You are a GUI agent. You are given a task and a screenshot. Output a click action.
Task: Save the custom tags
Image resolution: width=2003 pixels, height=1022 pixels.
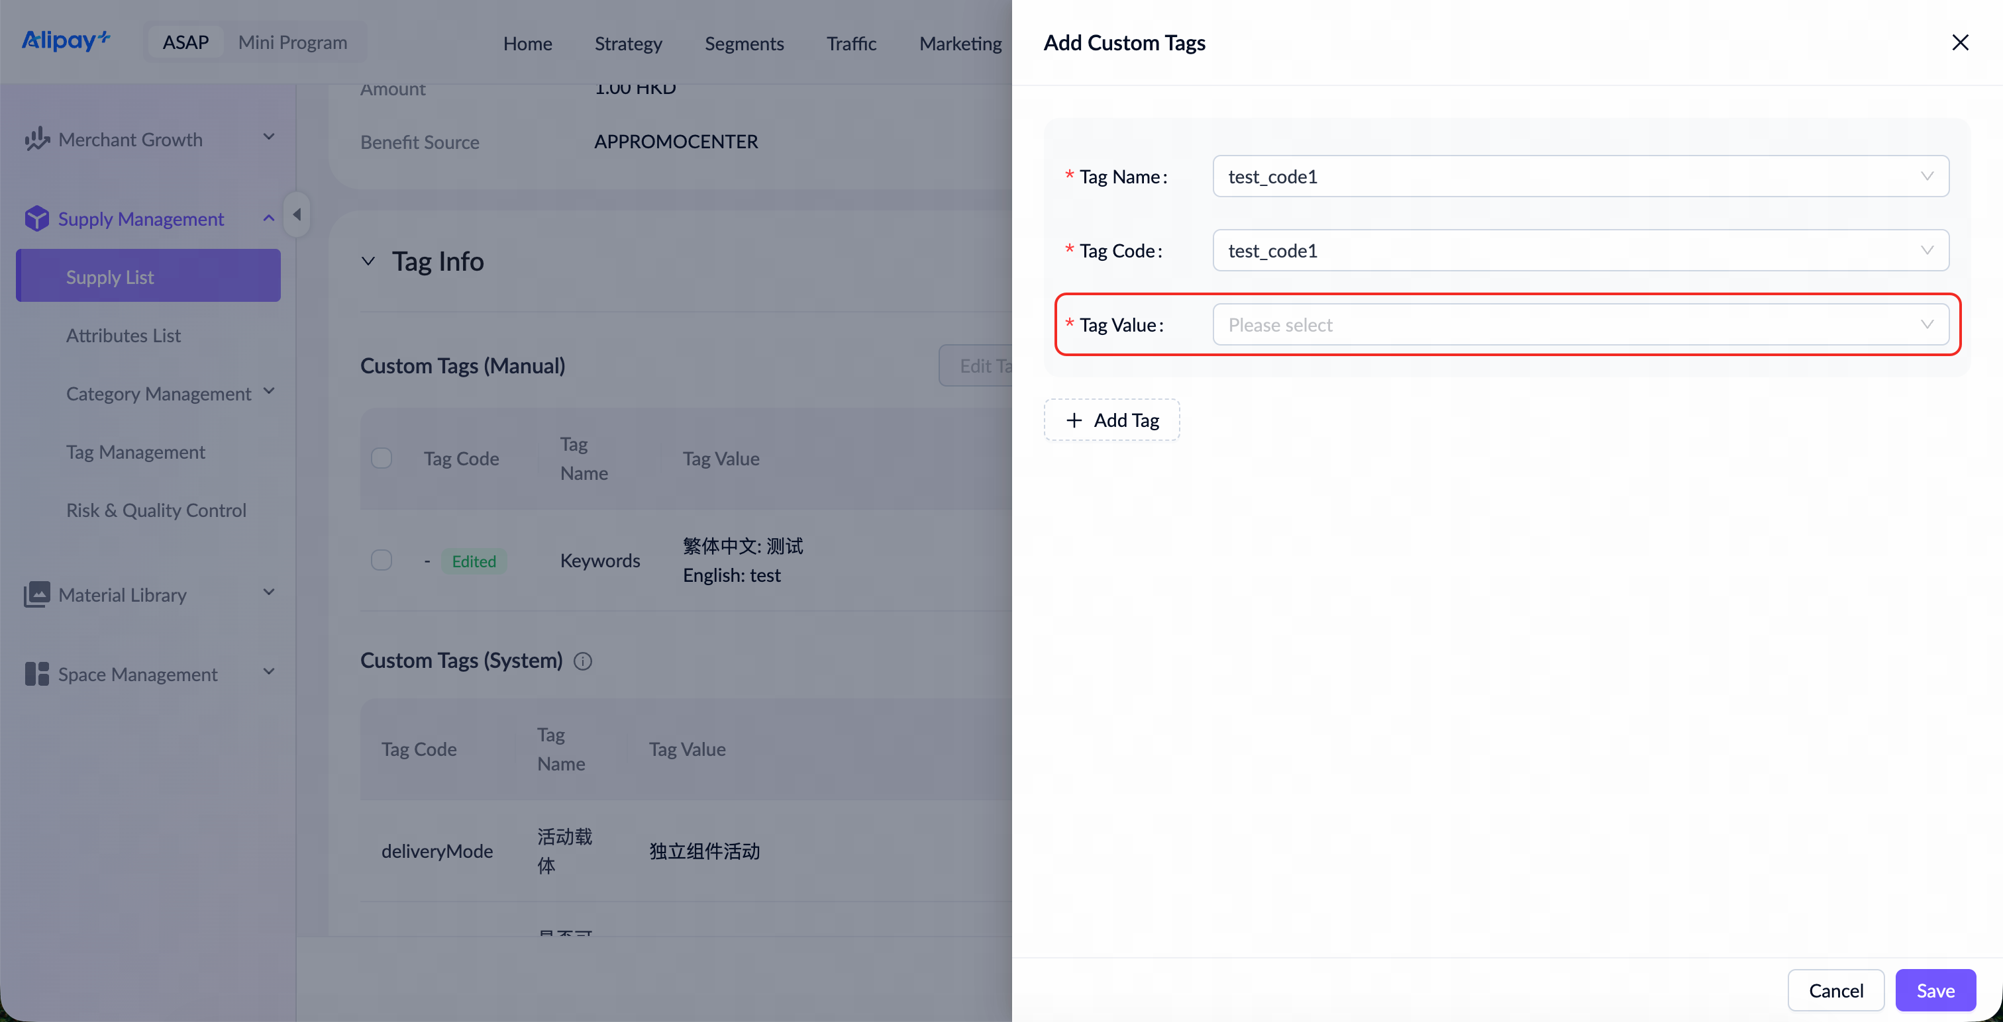1935,990
